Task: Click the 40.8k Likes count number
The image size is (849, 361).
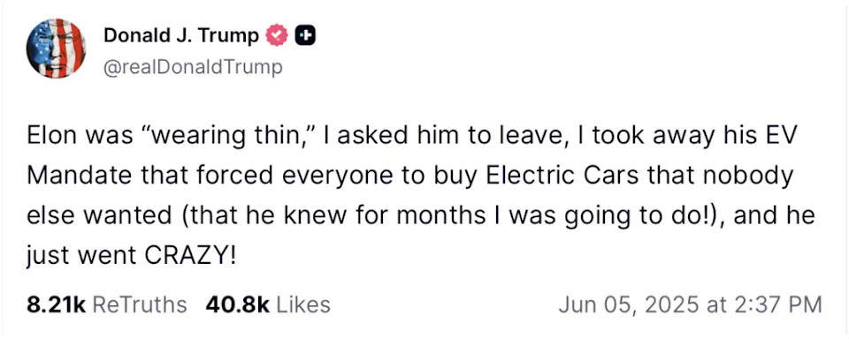Action: pyautogui.click(x=237, y=305)
